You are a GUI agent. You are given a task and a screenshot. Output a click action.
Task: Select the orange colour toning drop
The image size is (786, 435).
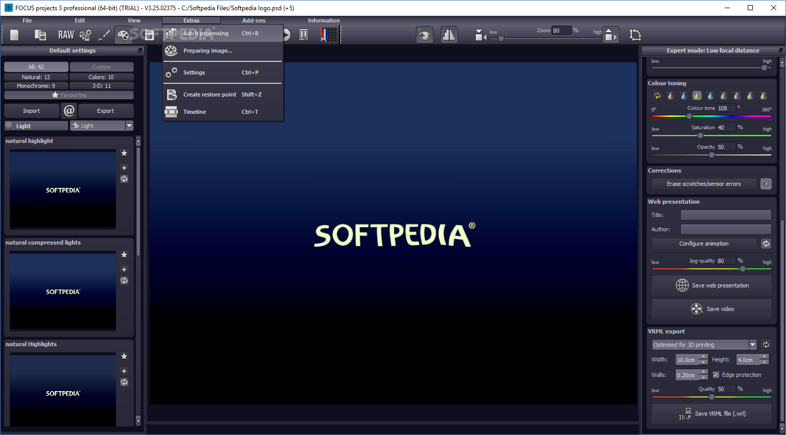[x=763, y=95]
